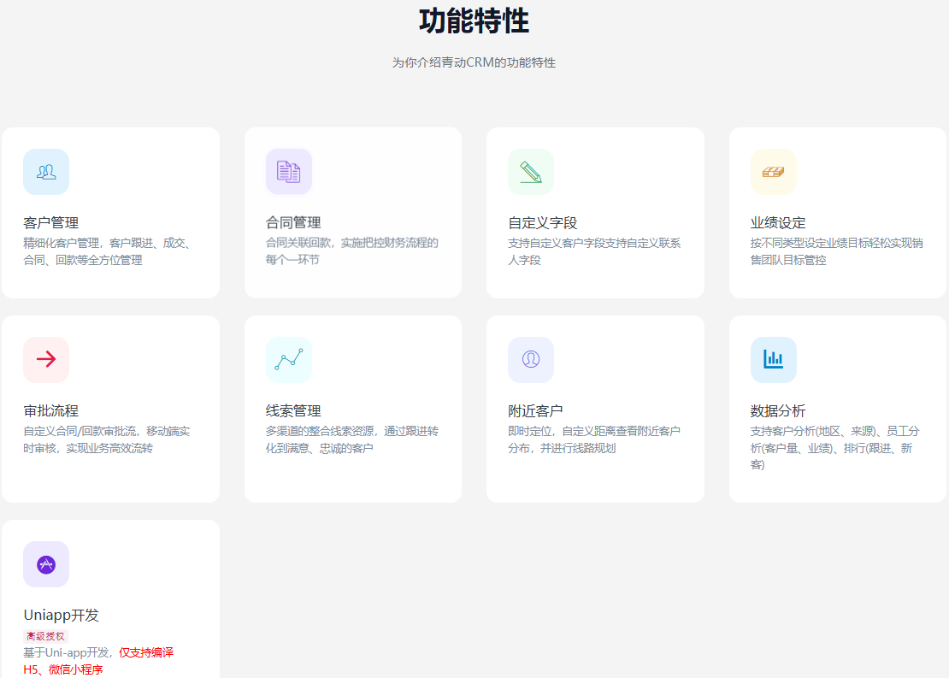Click the 附近客户 user circle icon
Screen dimensions: 949x678
531,359
